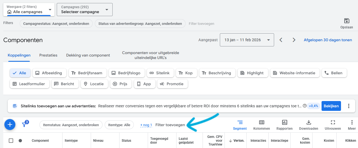358x148 pixels.
Task: Expand the Selecteer campagne dropdown
Action: 84,10
